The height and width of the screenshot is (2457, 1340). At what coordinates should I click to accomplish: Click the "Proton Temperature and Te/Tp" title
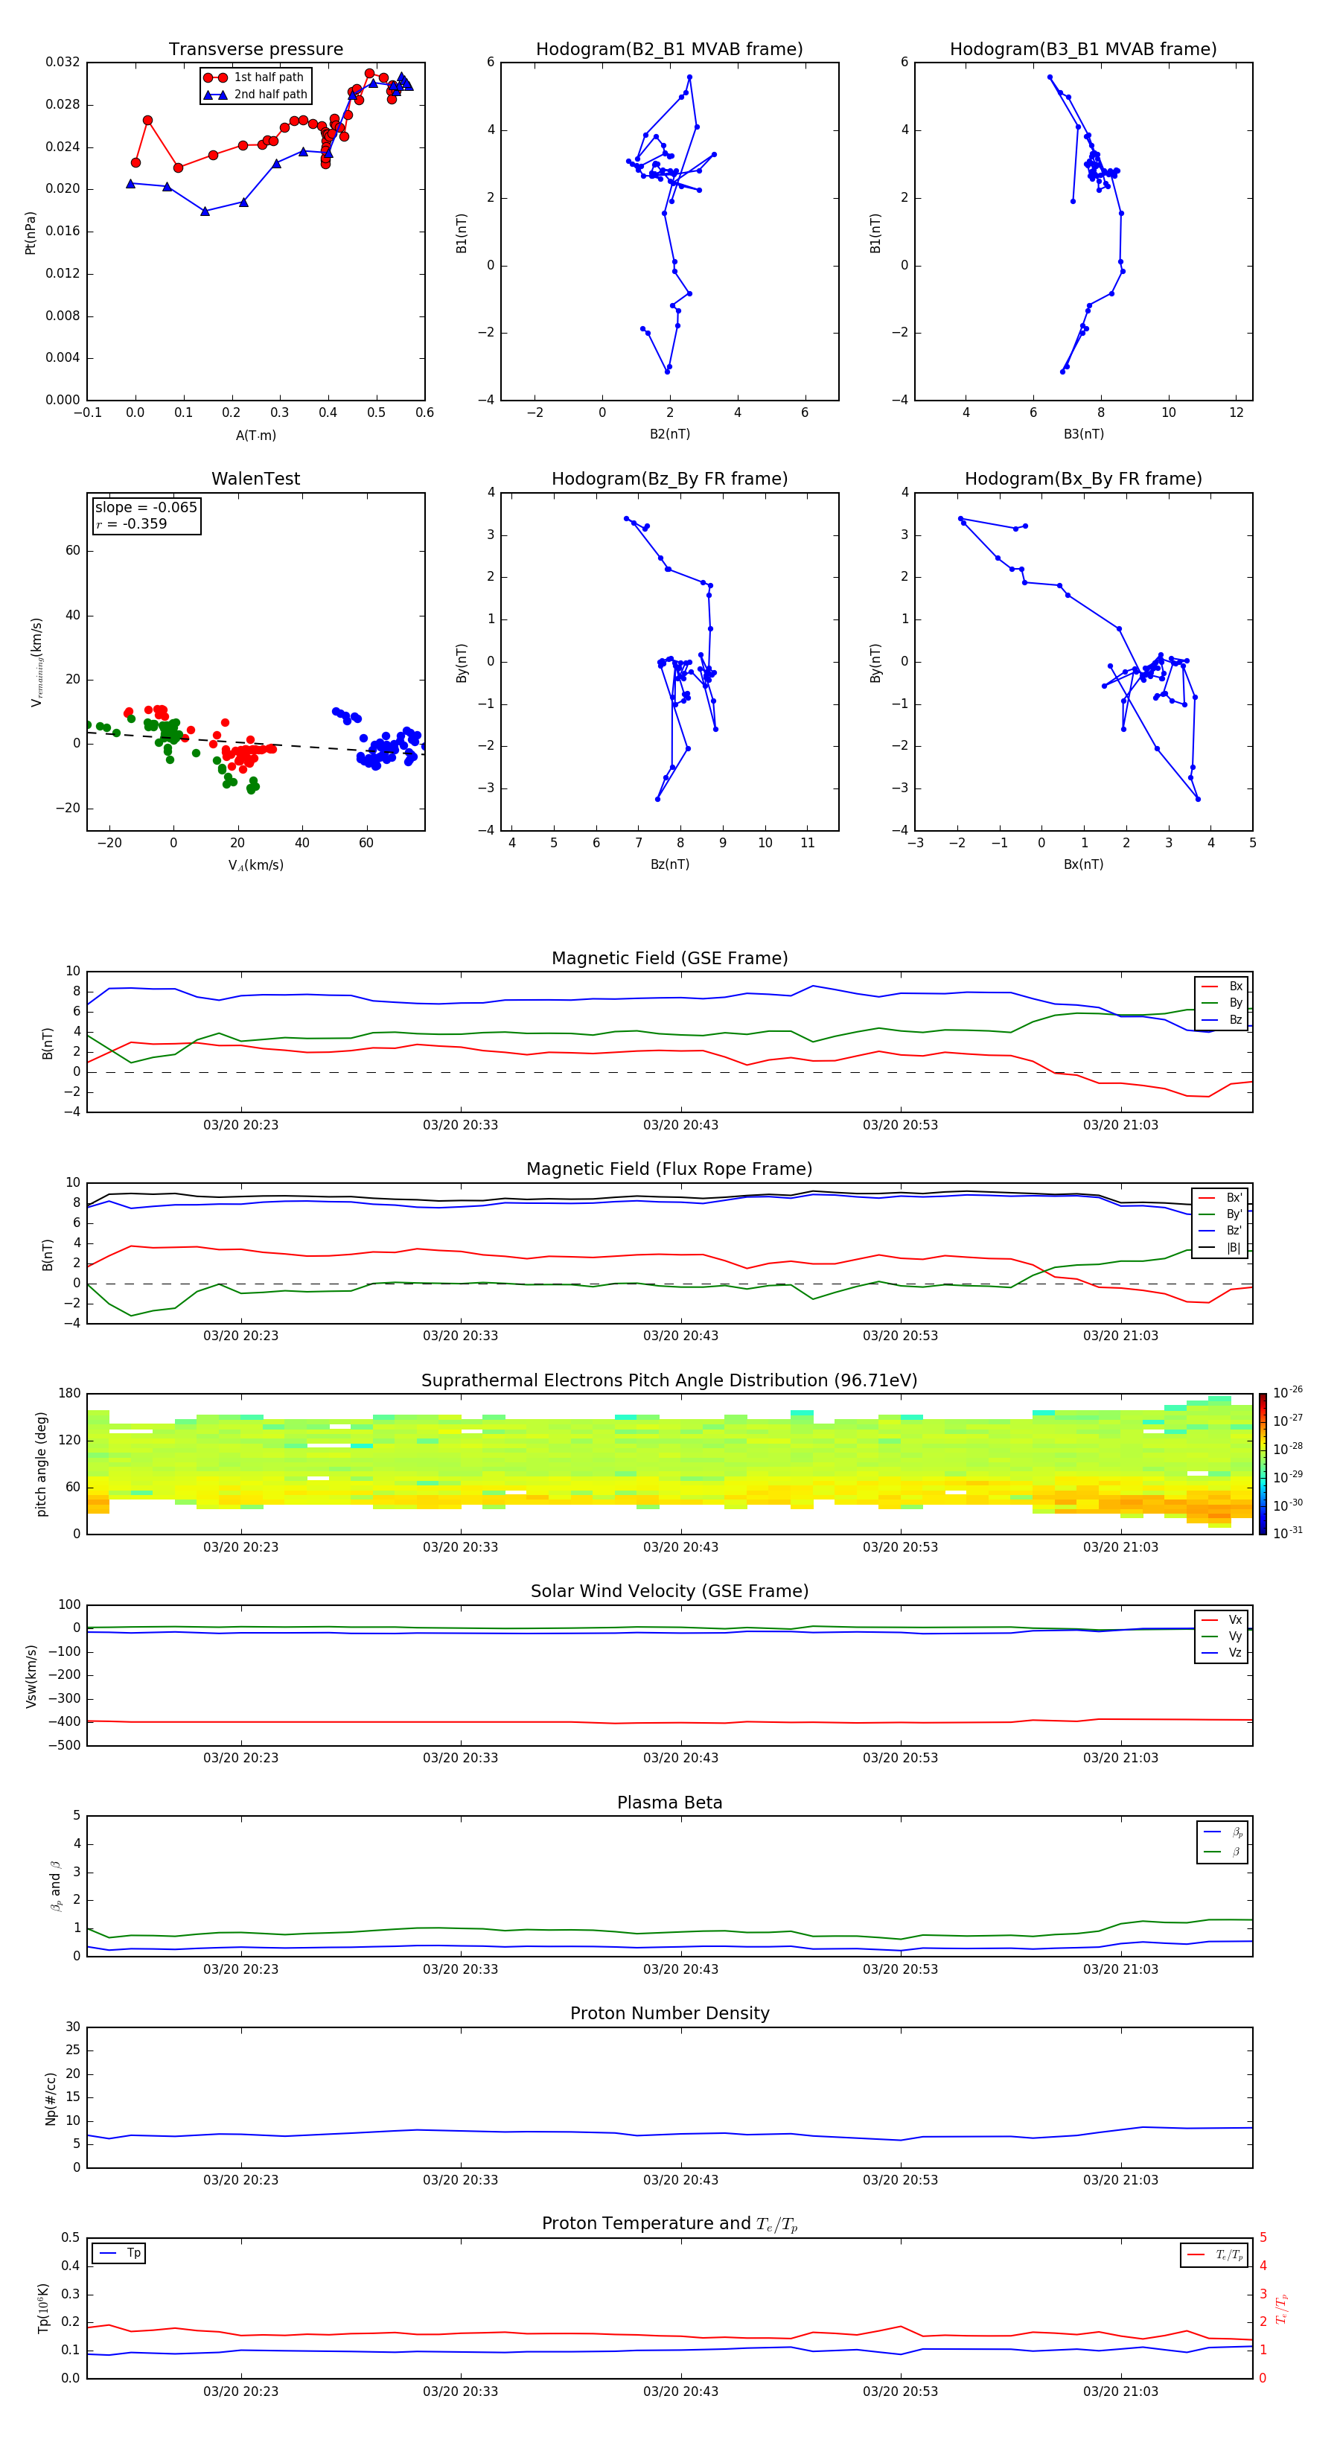coord(669,2224)
